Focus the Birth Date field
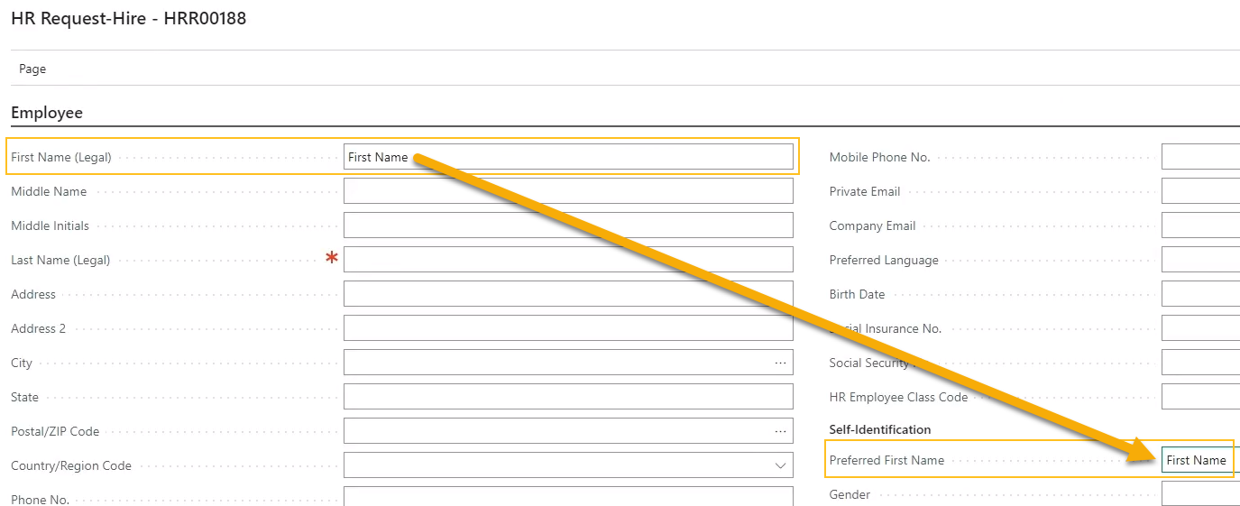Image resolution: width=1240 pixels, height=506 pixels. click(x=1200, y=294)
